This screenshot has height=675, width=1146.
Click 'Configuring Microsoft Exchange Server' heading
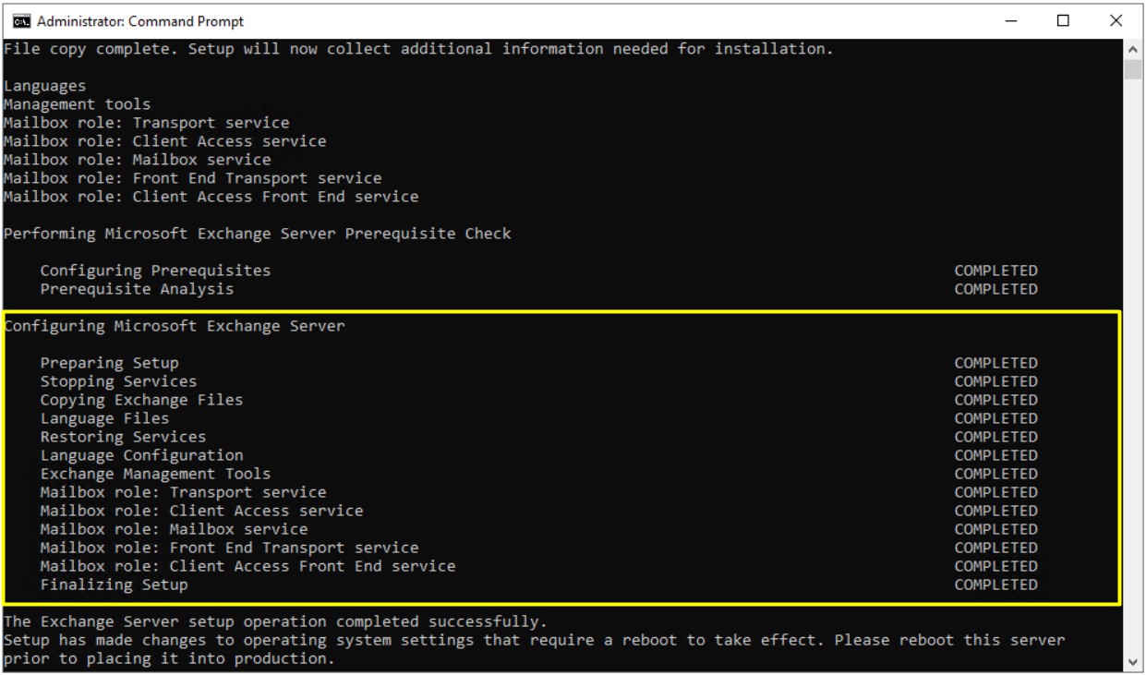[x=175, y=326]
